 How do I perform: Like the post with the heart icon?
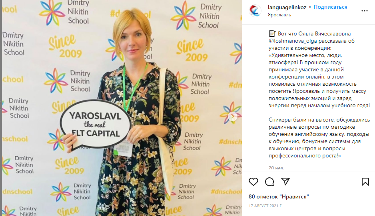pyautogui.click(x=253, y=182)
